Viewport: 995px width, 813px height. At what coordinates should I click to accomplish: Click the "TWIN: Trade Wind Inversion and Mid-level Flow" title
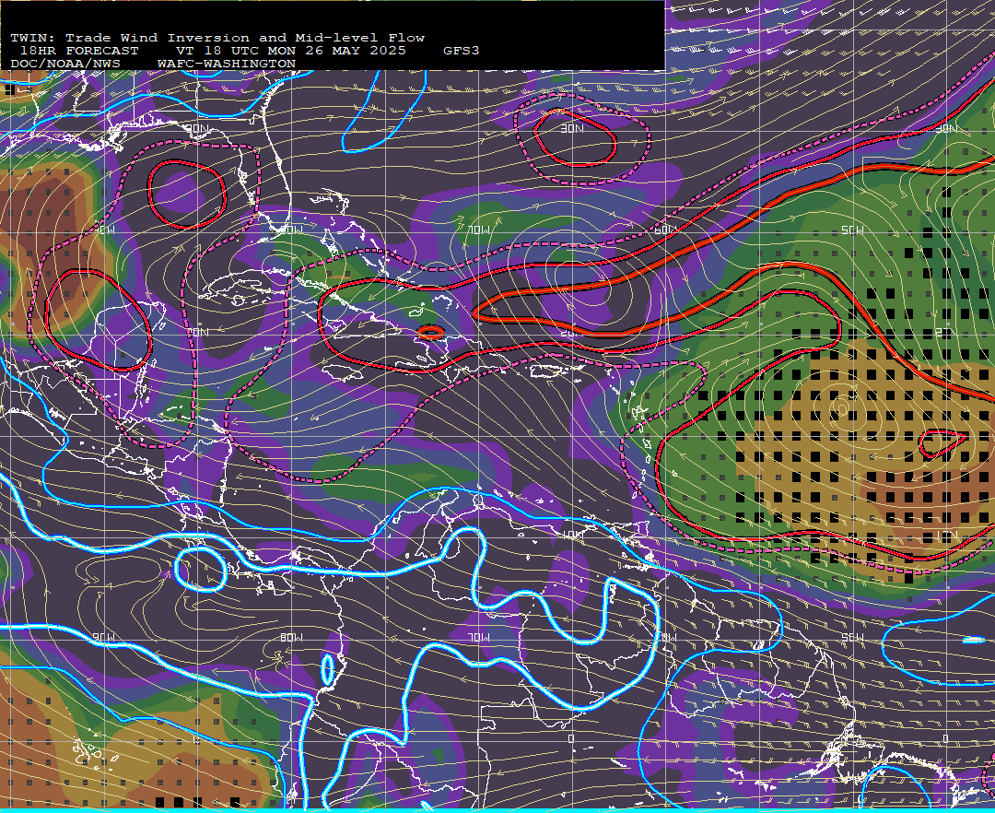(217, 38)
